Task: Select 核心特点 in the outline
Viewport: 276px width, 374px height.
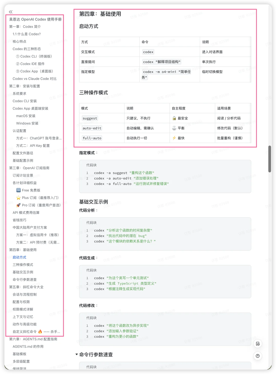Action: point(19,41)
